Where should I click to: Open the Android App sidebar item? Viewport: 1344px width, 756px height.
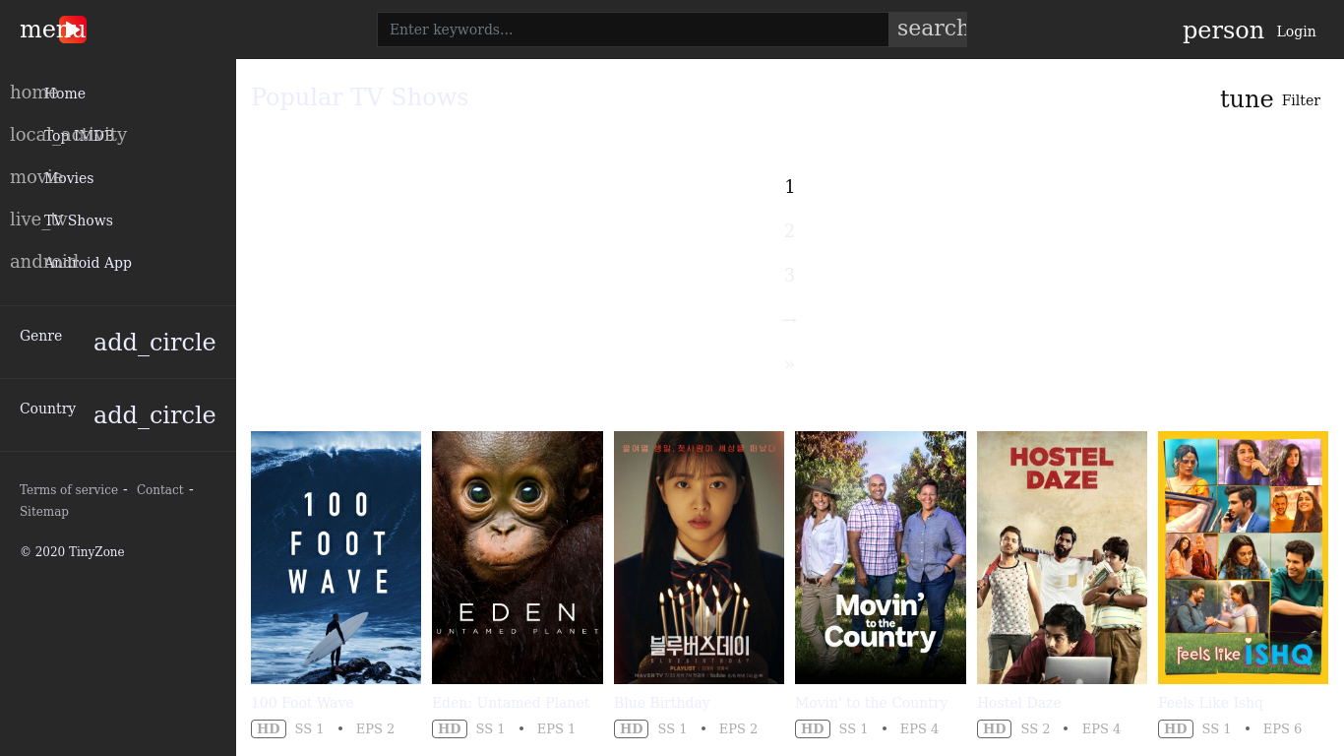point(88,263)
